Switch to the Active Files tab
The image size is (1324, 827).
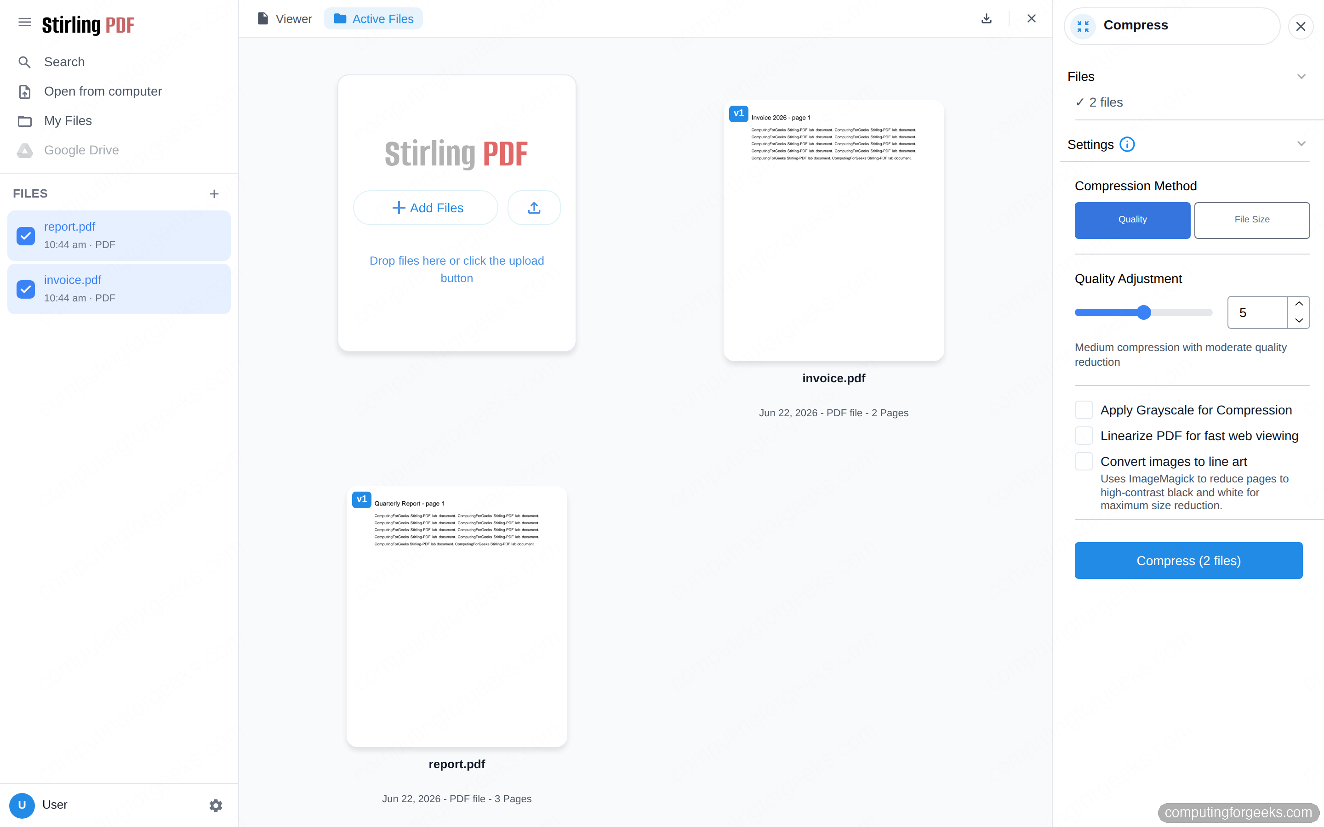373,18
